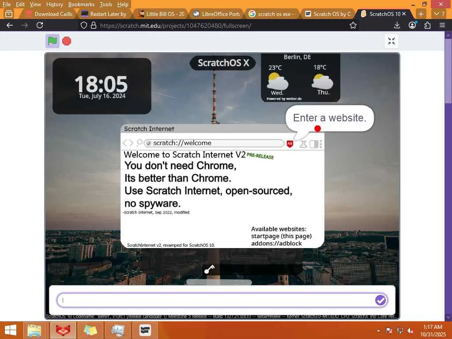Image resolution: width=452 pixels, height=339 pixels.
Task: Open the Help menu
Action: tap(123, 4)
